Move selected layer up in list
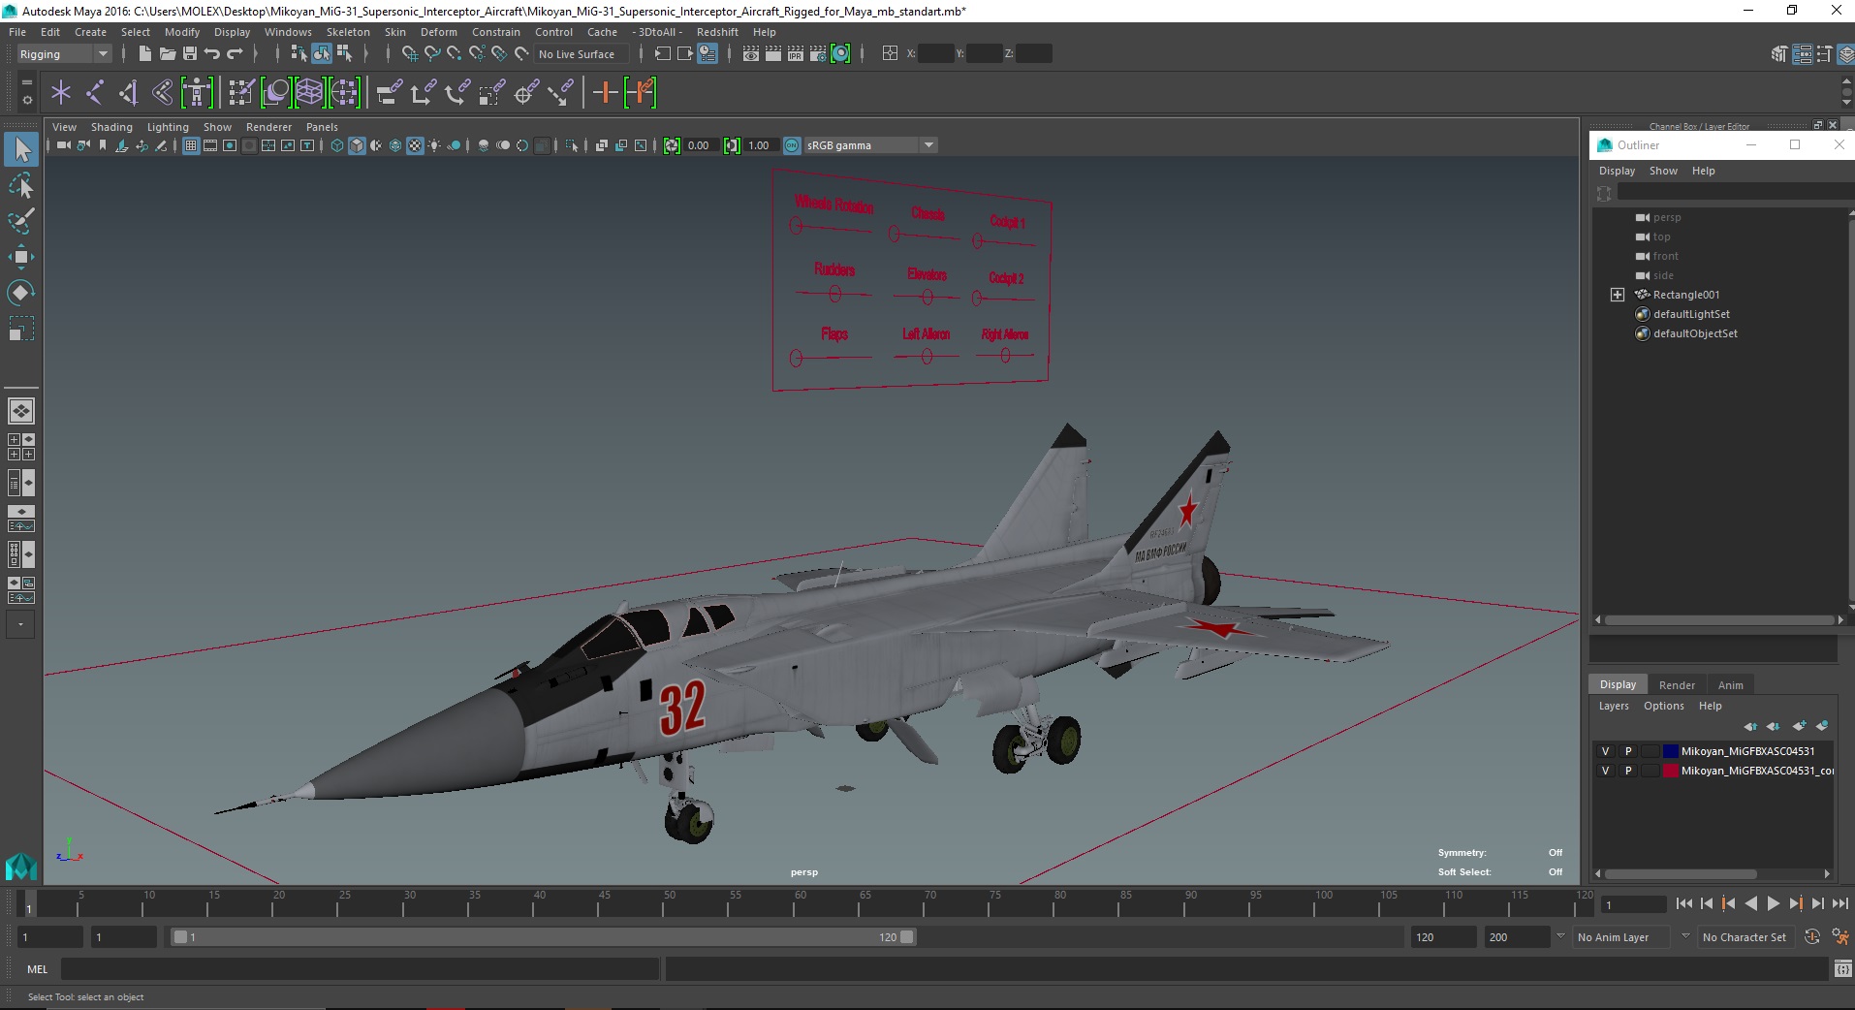1855x1010 pixels. coord(1750,726)
